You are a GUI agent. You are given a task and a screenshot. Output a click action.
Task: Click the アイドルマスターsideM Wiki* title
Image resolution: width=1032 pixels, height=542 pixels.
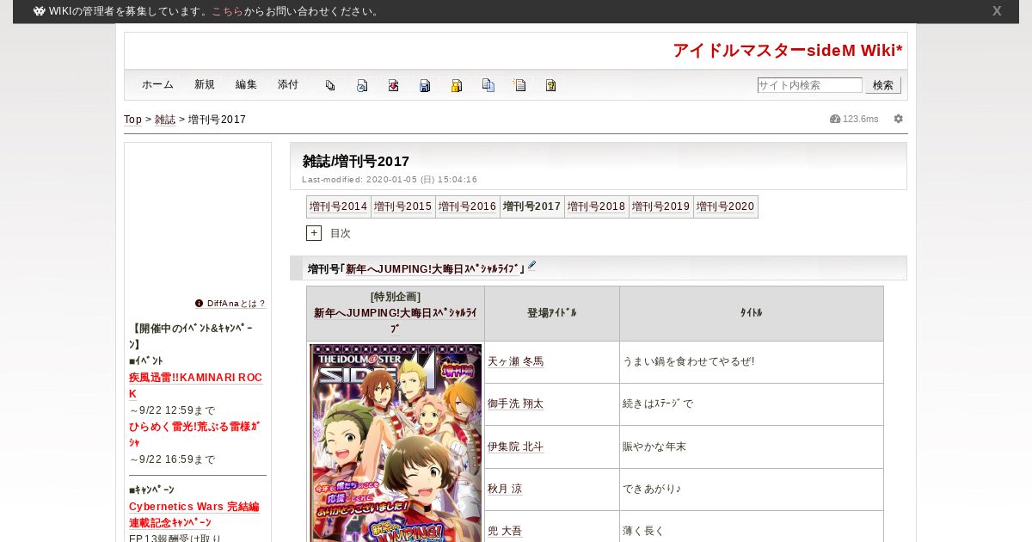click(788, 50)
